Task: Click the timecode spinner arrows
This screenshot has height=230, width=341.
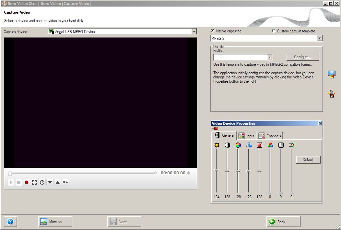Action: coord(189,173)
